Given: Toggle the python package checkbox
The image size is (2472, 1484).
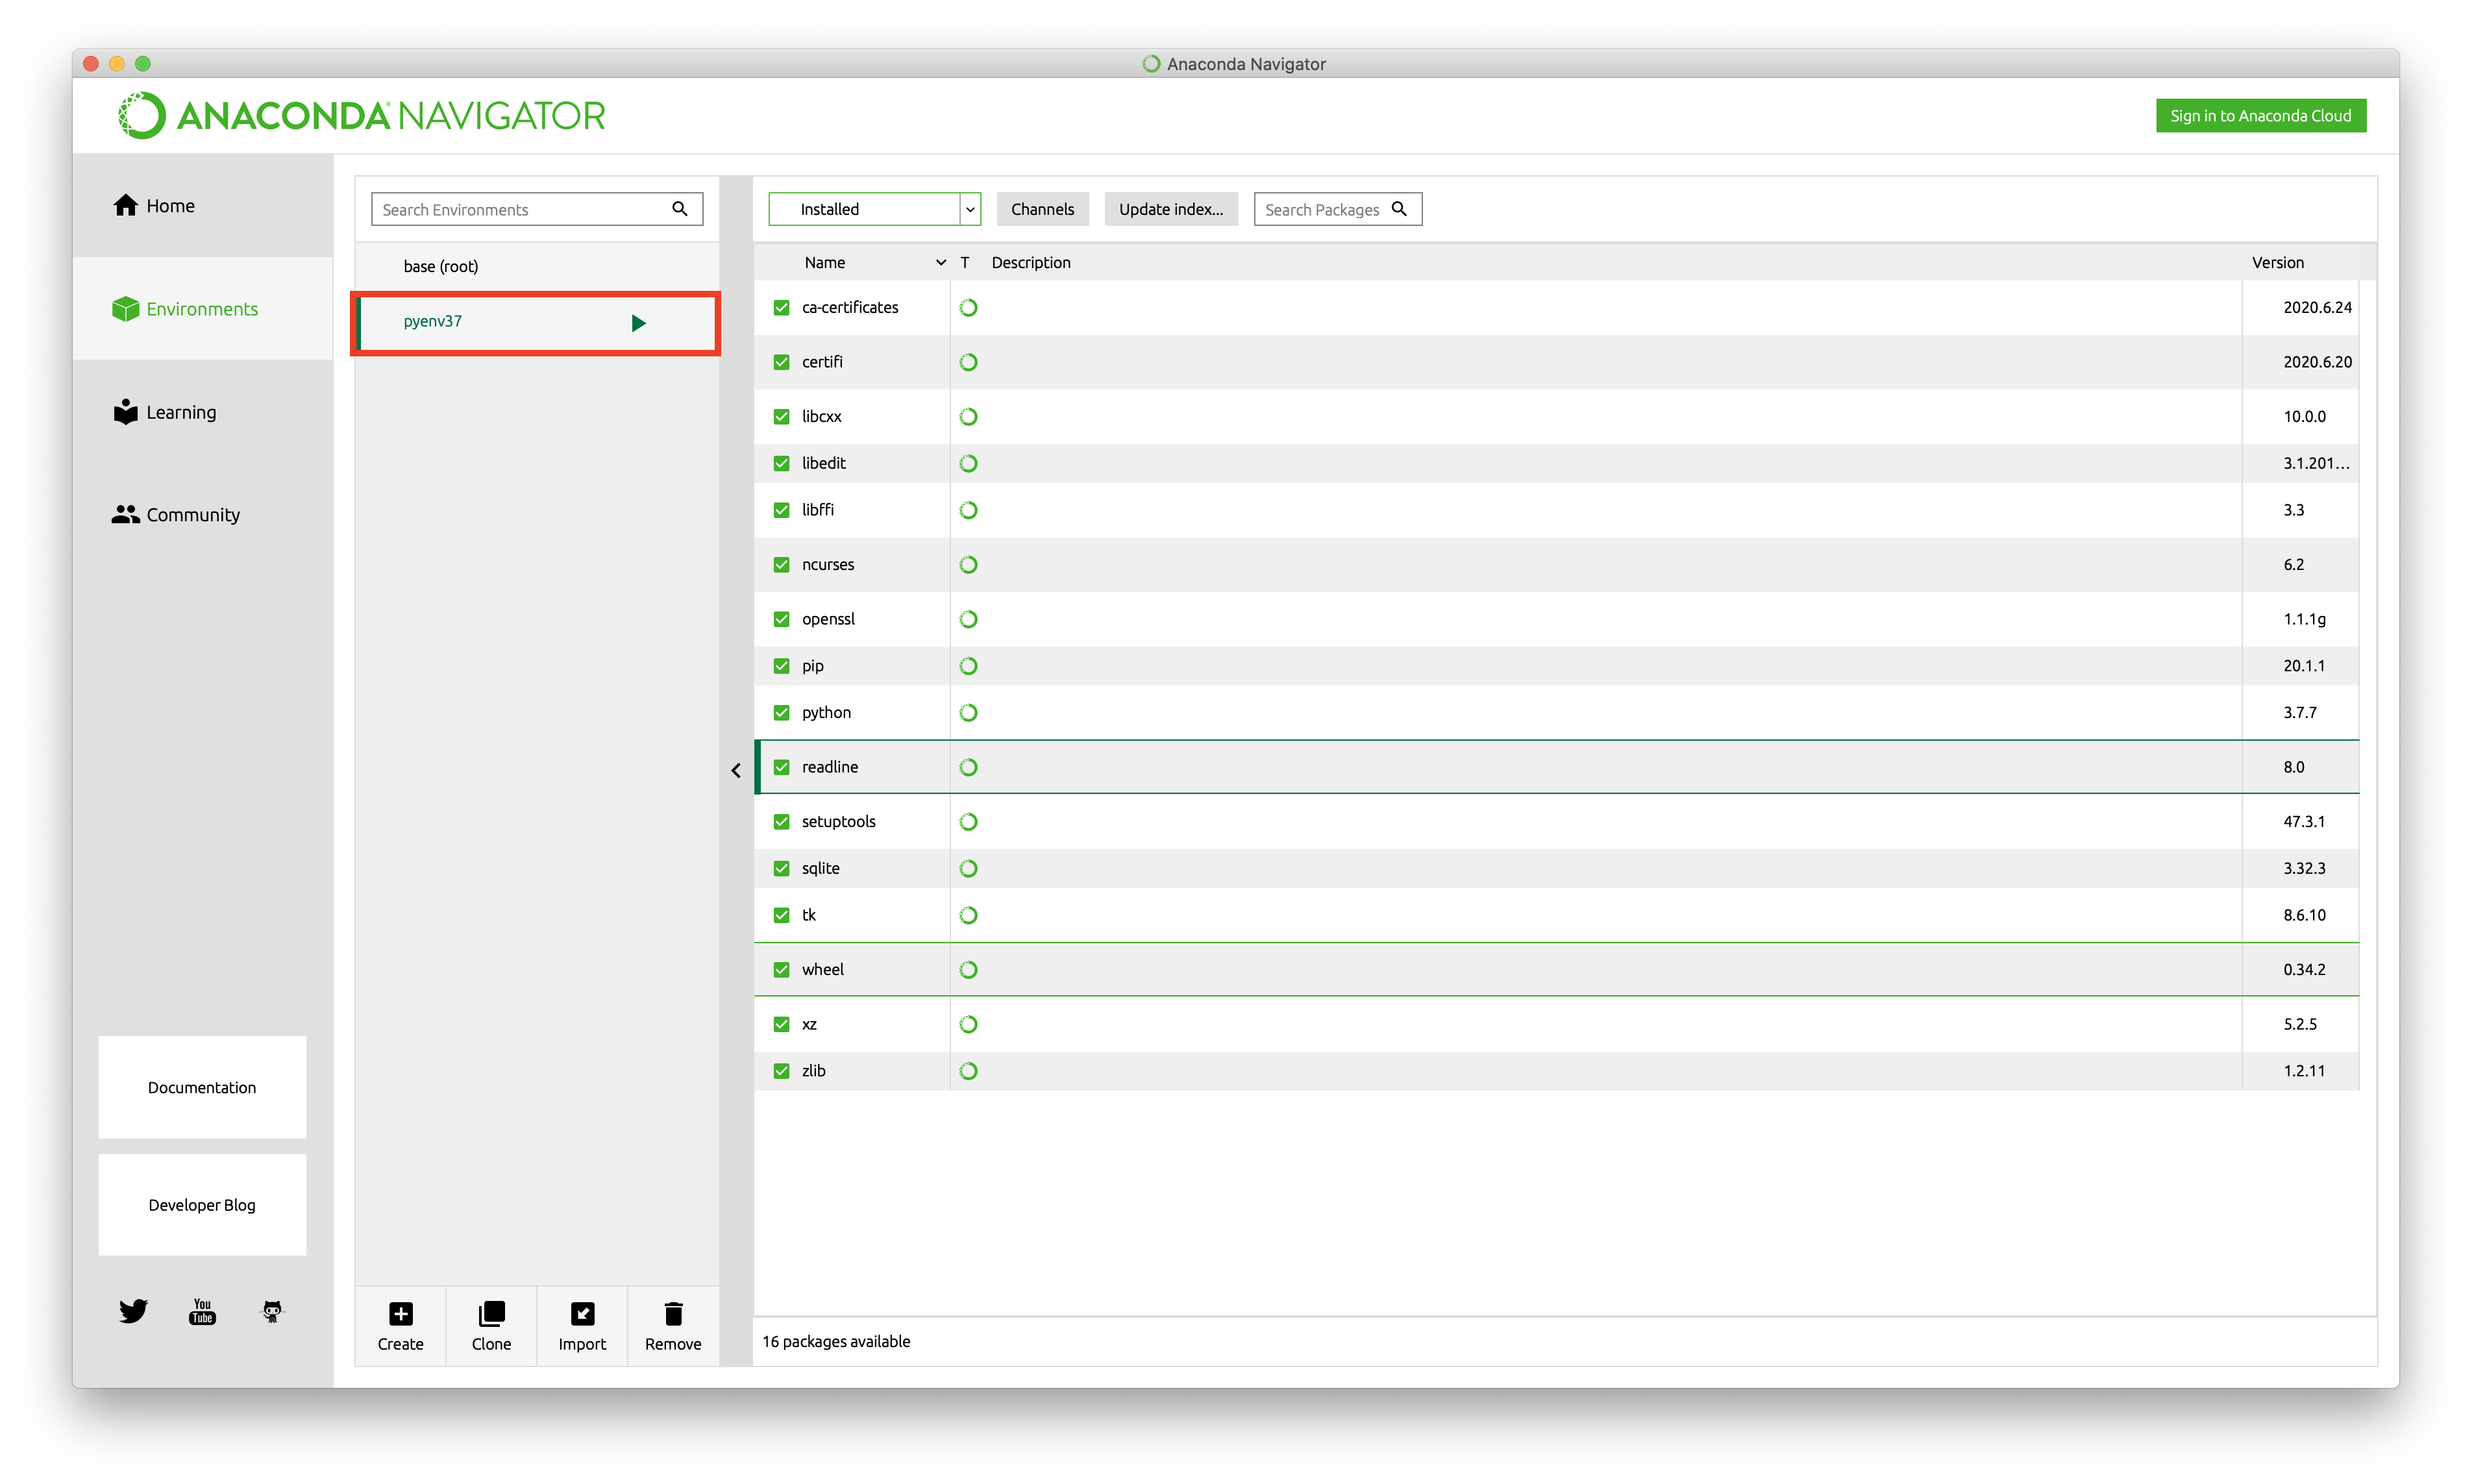Looking at the screenshot, I should [782, 713].
